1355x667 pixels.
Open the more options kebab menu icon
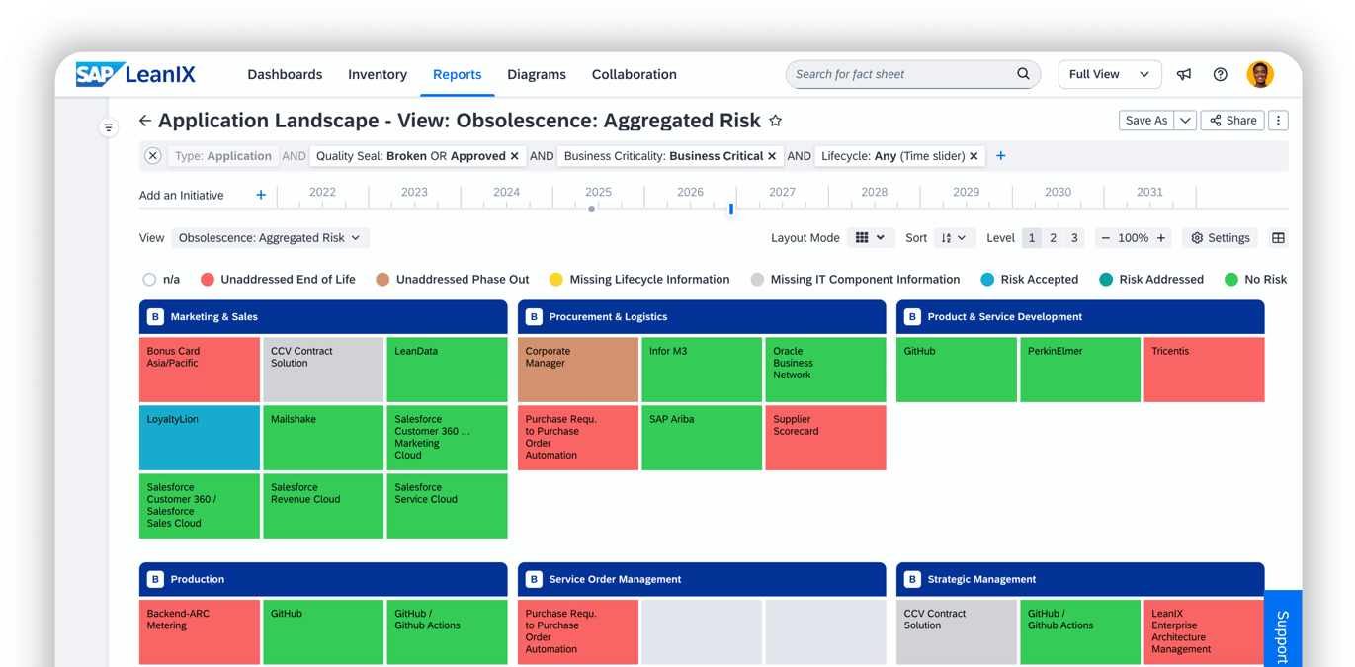[1278, 120]
